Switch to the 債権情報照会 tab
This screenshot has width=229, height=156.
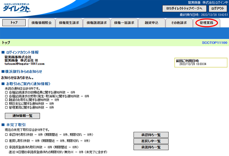coord(41,23)
